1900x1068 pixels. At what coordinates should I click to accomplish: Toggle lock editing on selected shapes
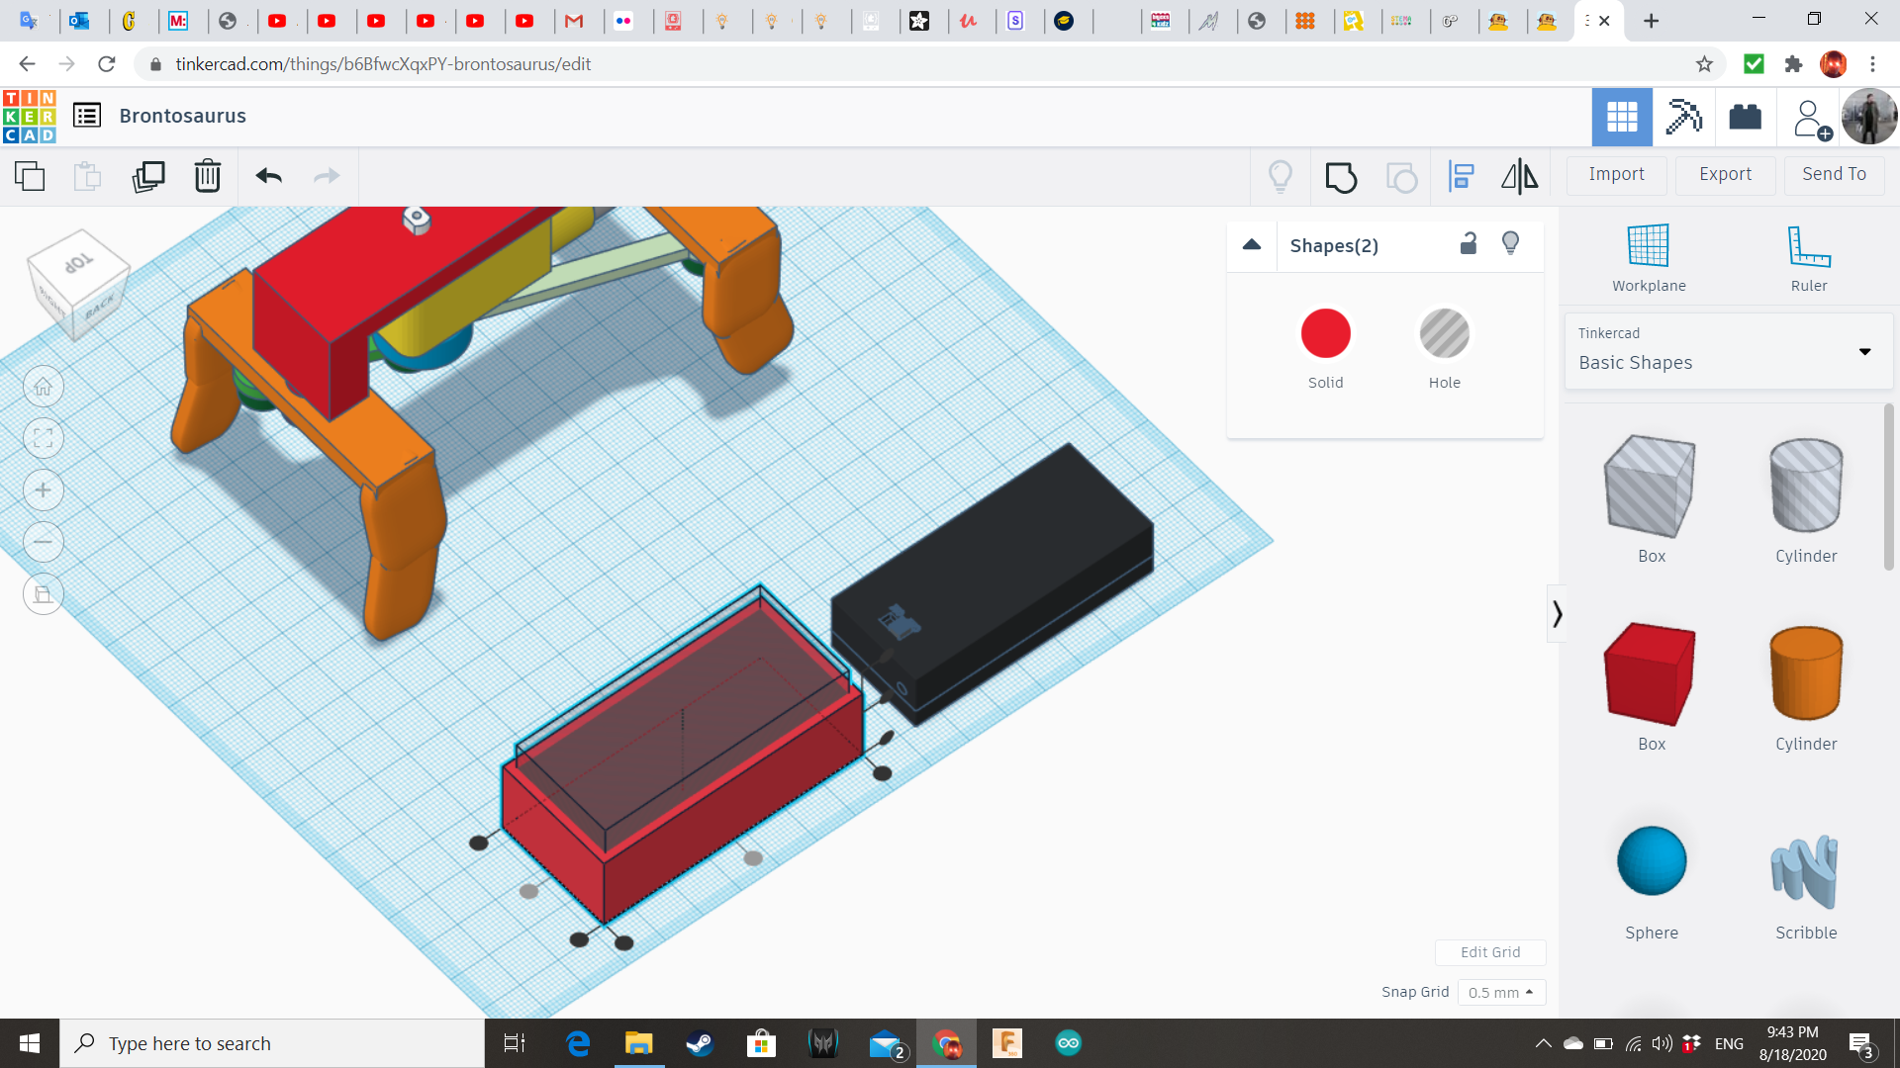[x=1469, y=244]
